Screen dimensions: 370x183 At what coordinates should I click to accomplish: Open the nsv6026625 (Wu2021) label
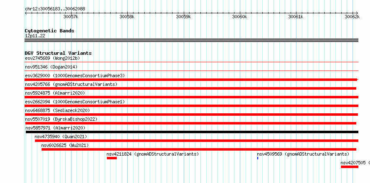(65, 145)
